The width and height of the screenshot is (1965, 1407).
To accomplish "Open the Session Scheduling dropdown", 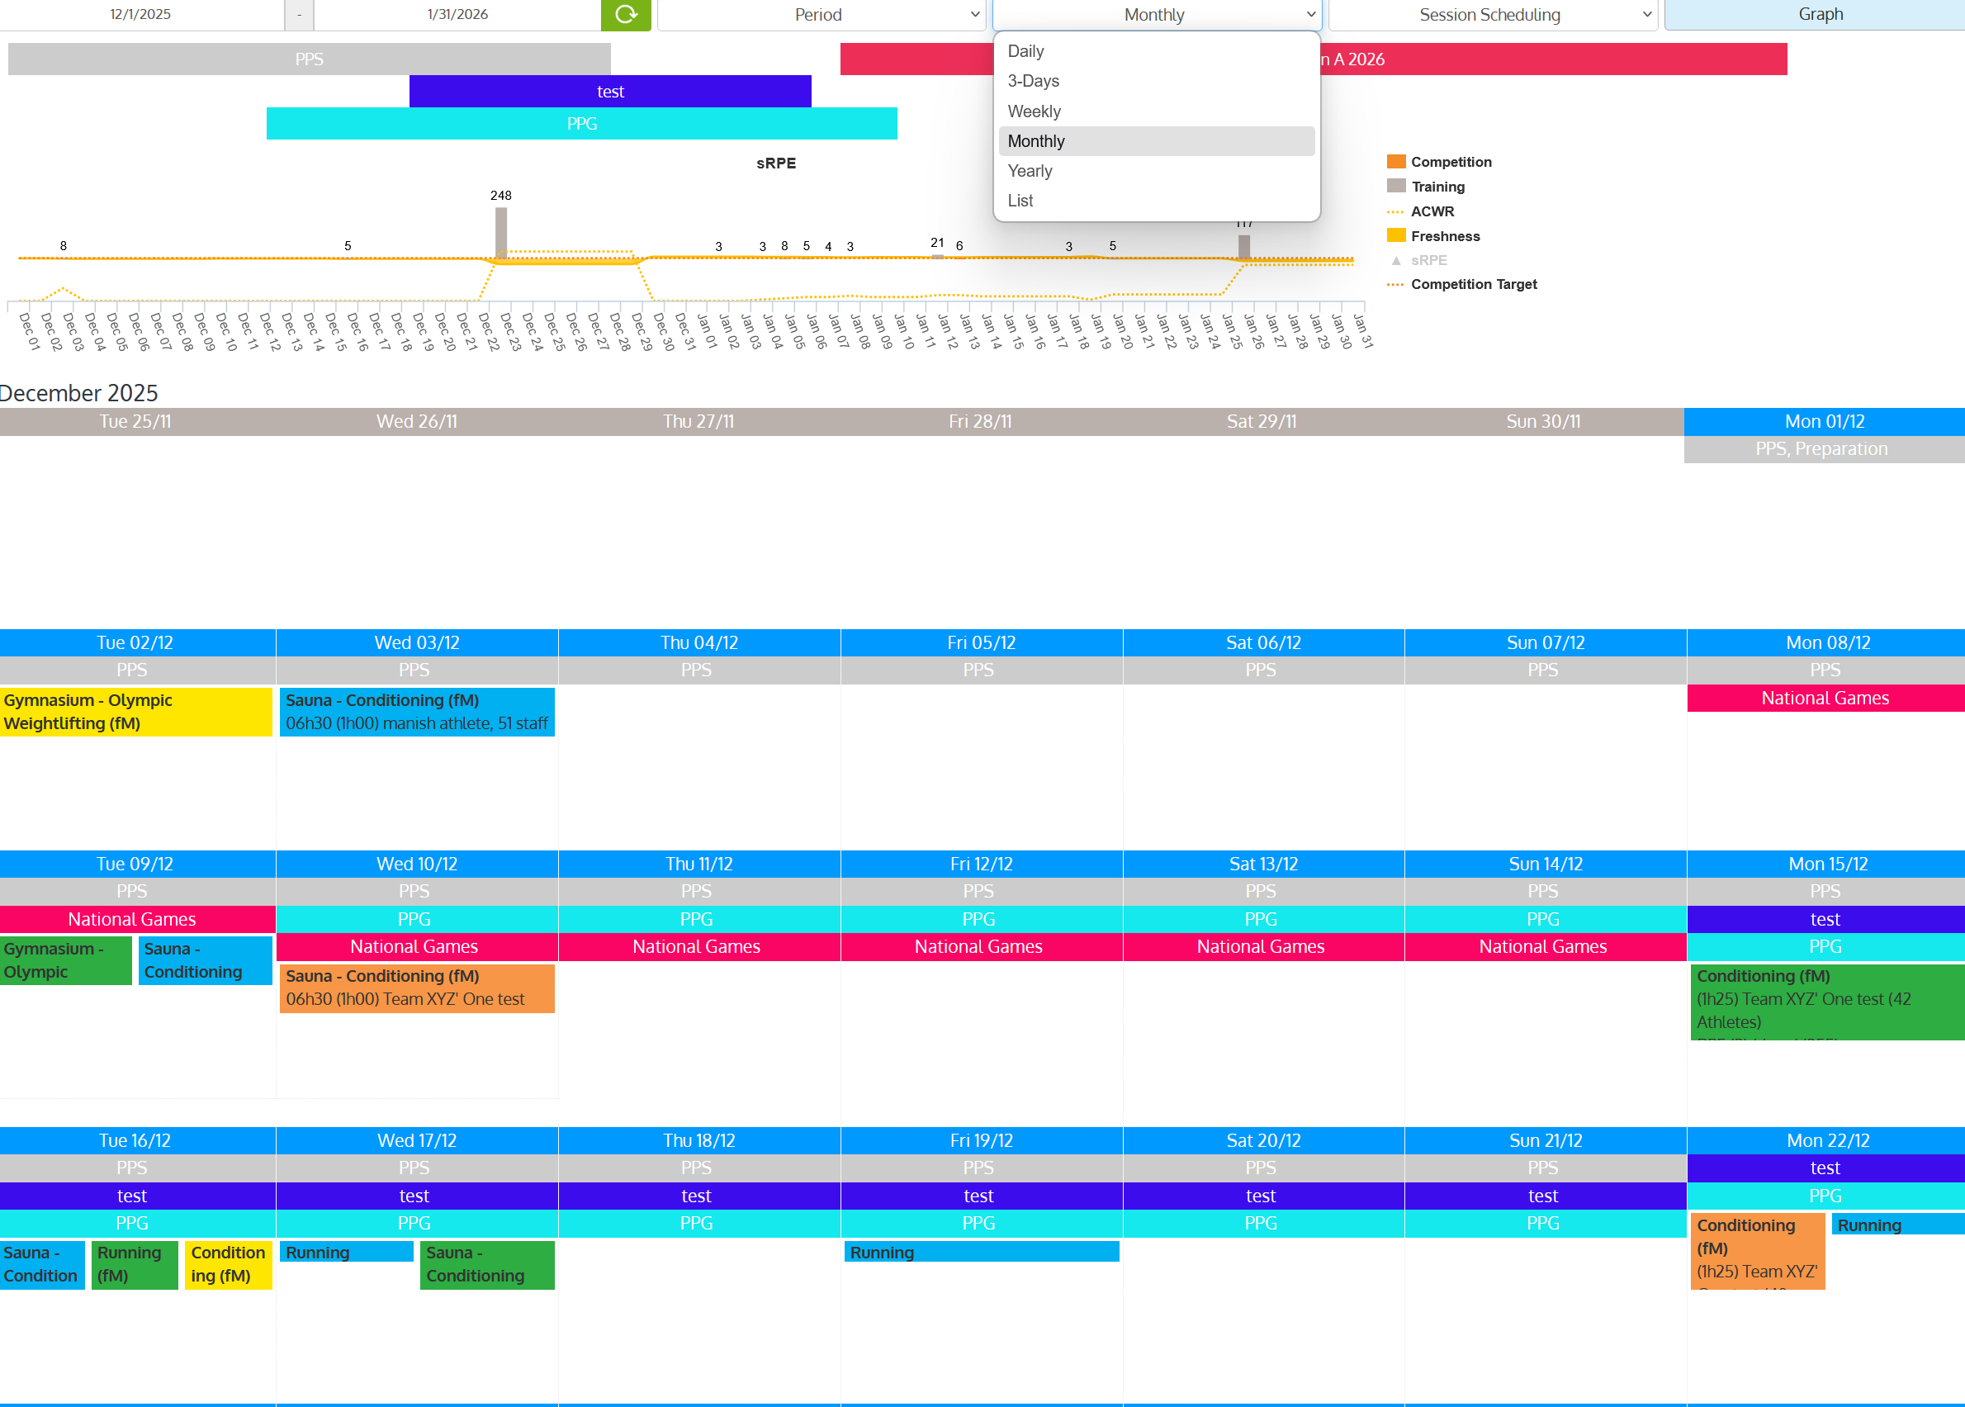I will 1492,15.
